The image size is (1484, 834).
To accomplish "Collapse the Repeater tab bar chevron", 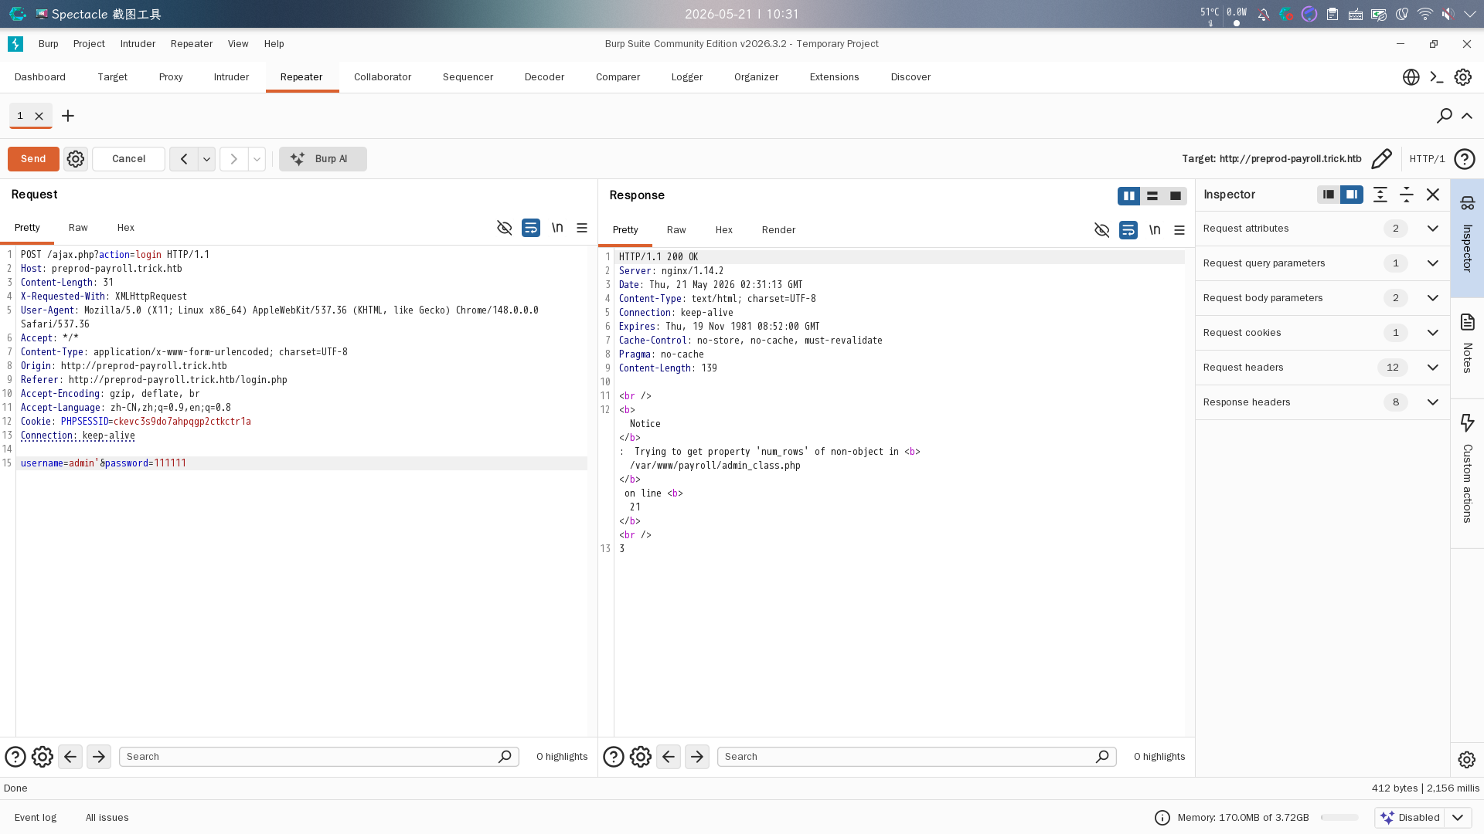I will coord(1467,116).
